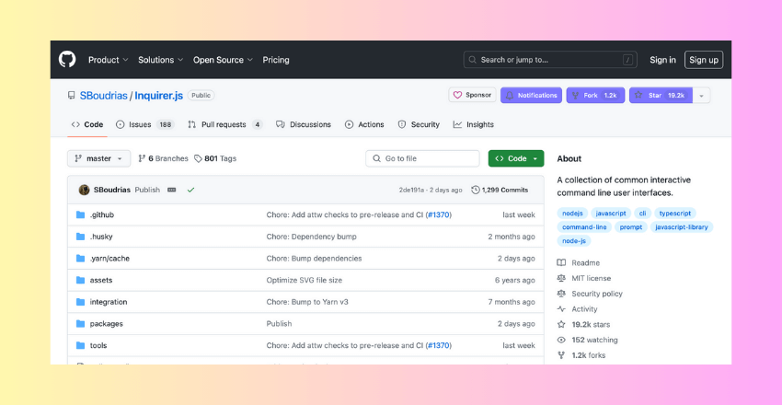Select the typescript topic tag
The width and height of the screenshot is (782, 405).
675,214
